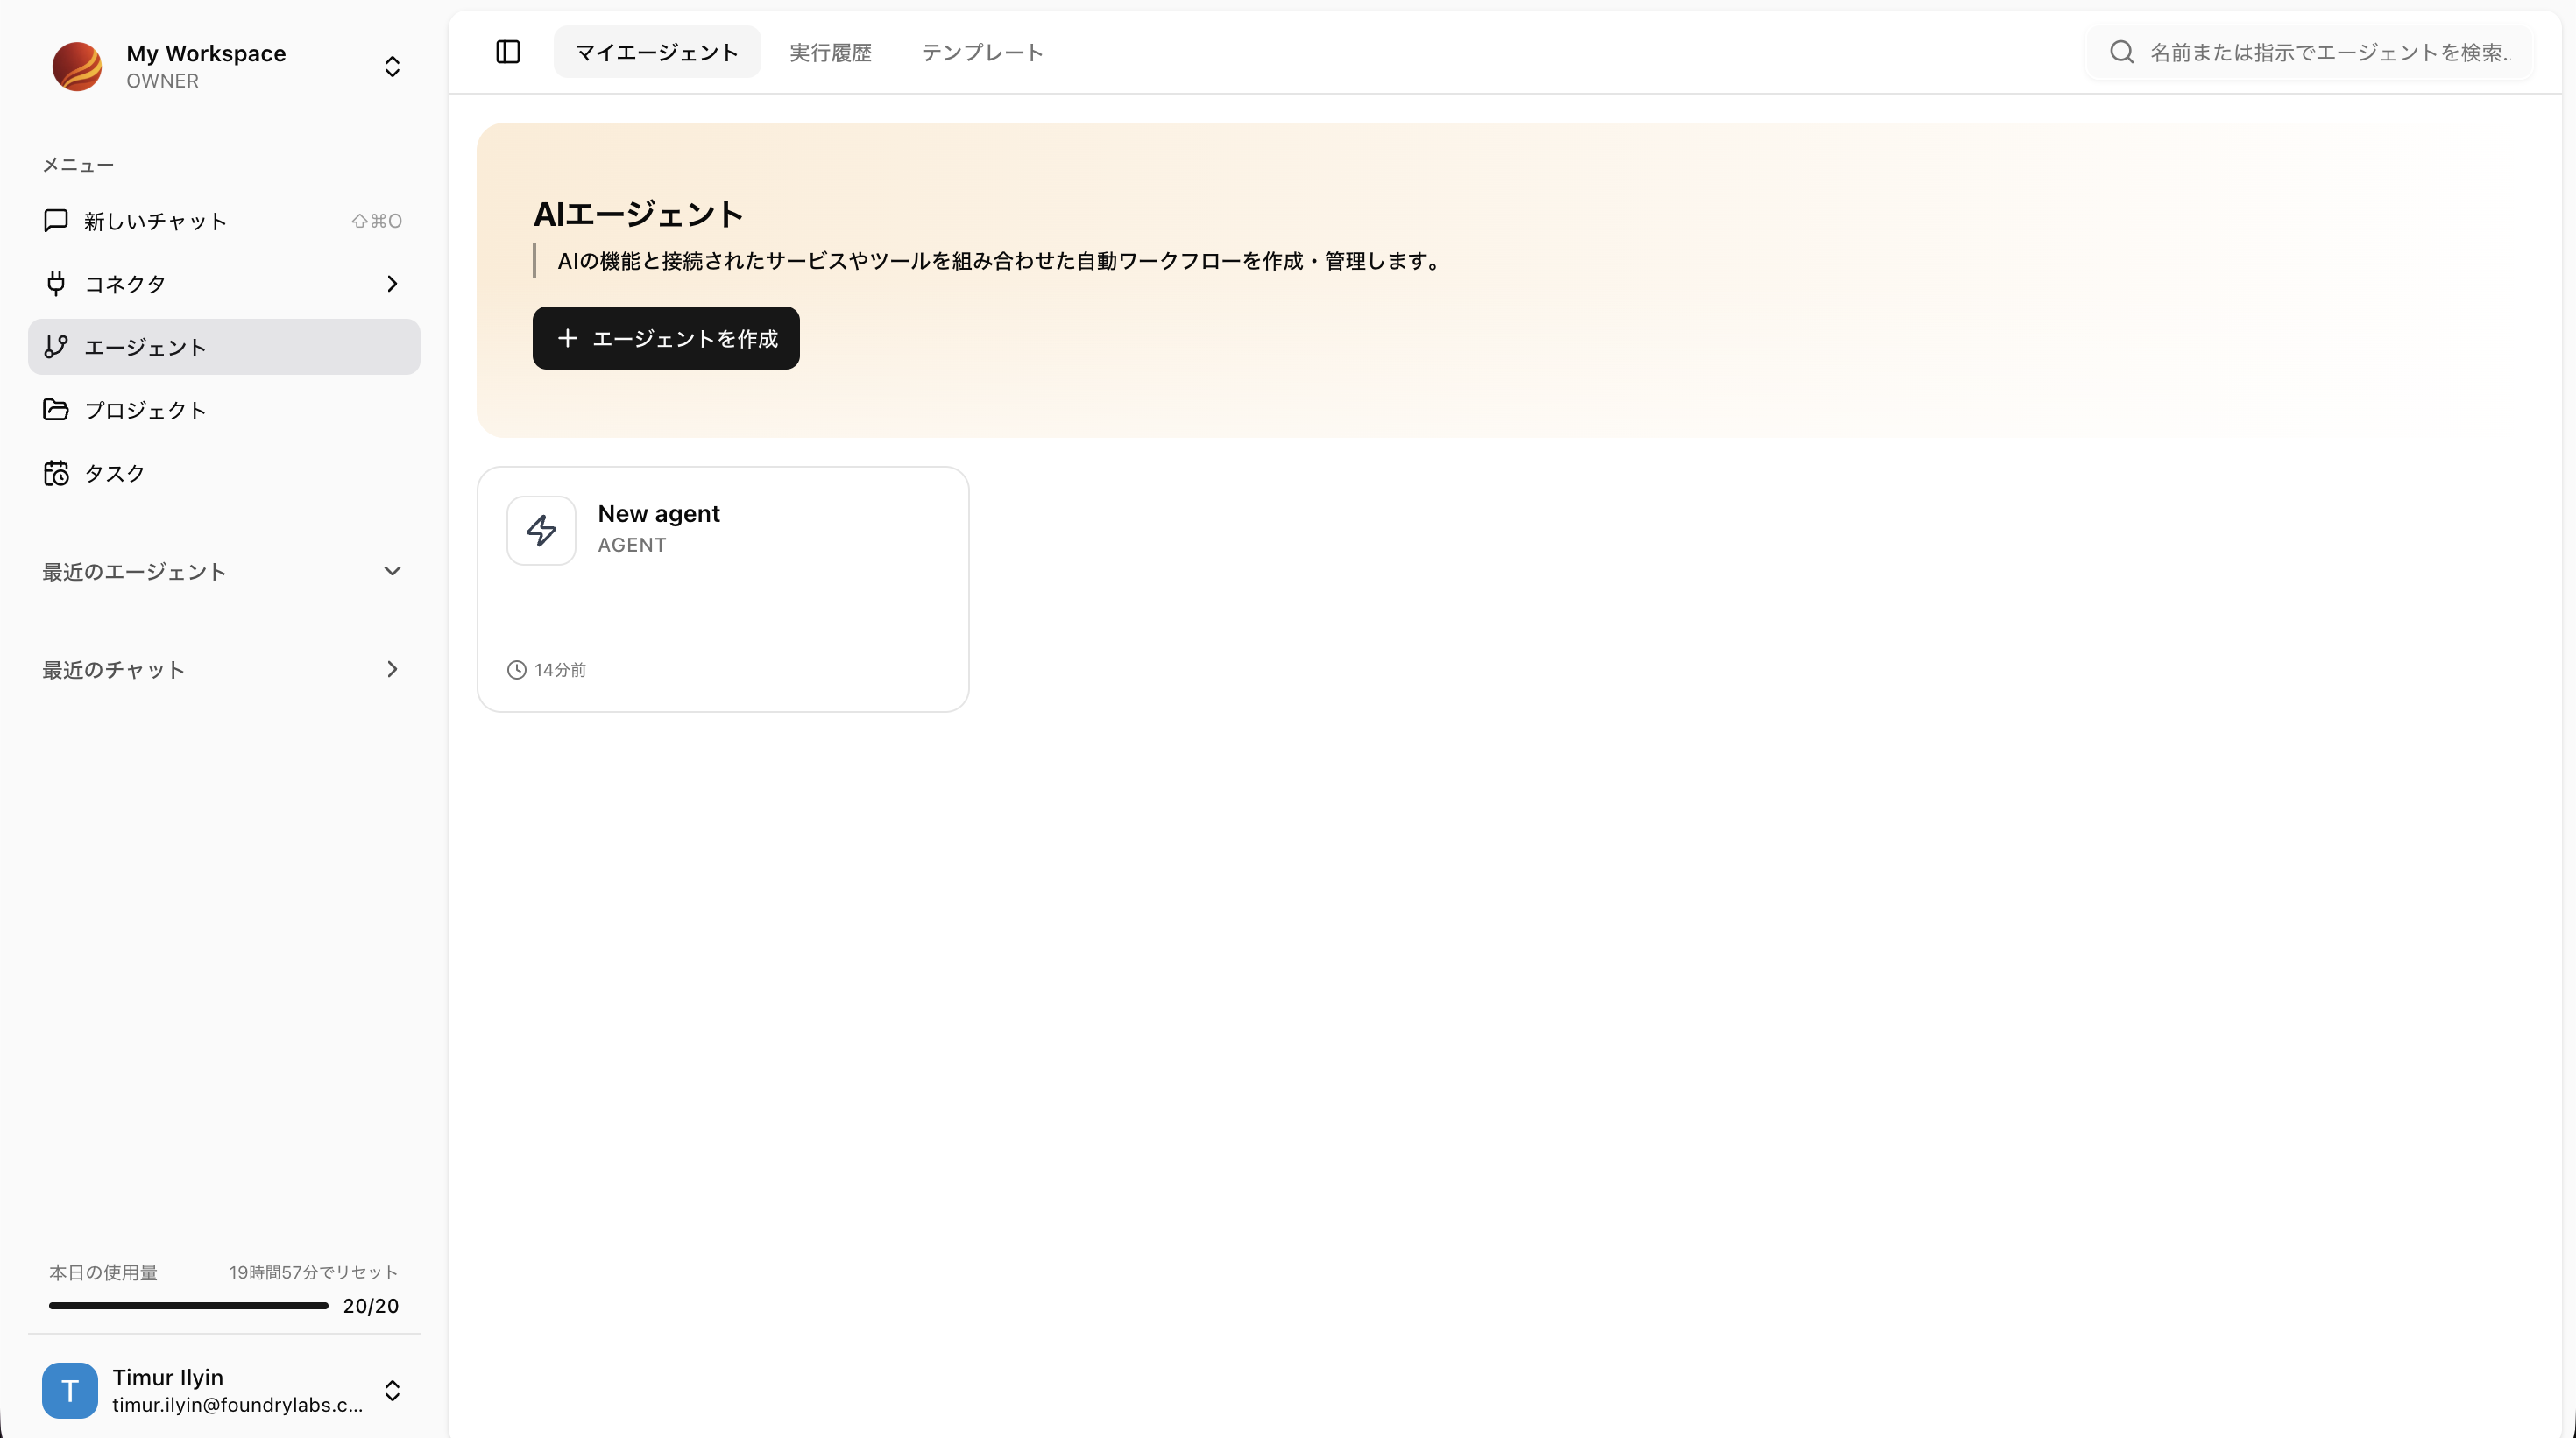Open the workspace switcher chevron
The height and width of the screenshot is (1438, 2576).
coord(392,66)
